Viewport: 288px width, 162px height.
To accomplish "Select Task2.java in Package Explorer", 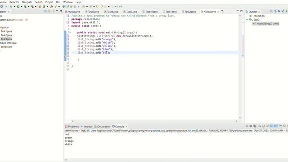I will tap(6, 35).
